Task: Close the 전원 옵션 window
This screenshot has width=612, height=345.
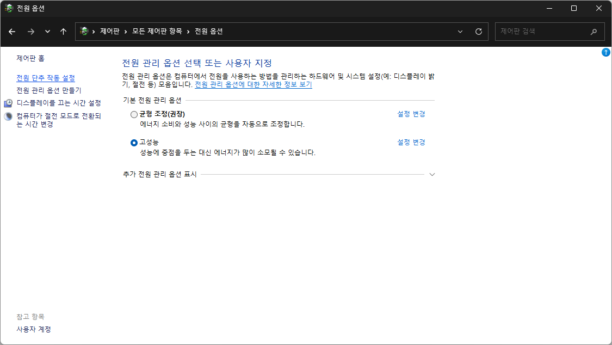Action: 599,8
